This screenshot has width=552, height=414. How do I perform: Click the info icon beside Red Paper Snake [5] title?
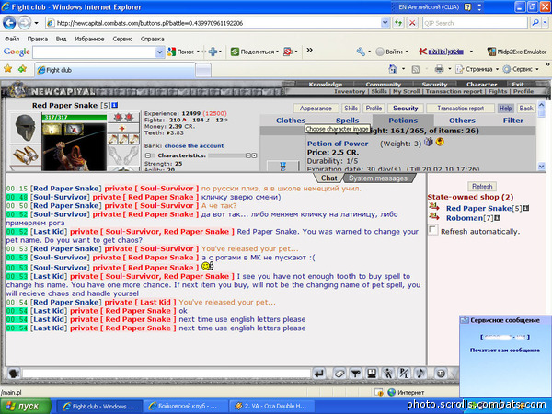[115, 105]
